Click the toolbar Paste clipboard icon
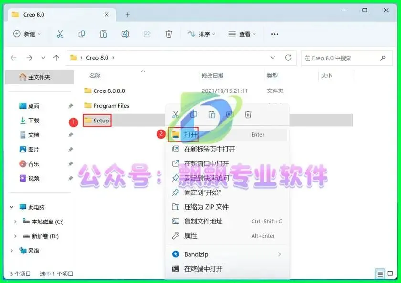The height and width of the screenshot is (283, 401). 103,34
